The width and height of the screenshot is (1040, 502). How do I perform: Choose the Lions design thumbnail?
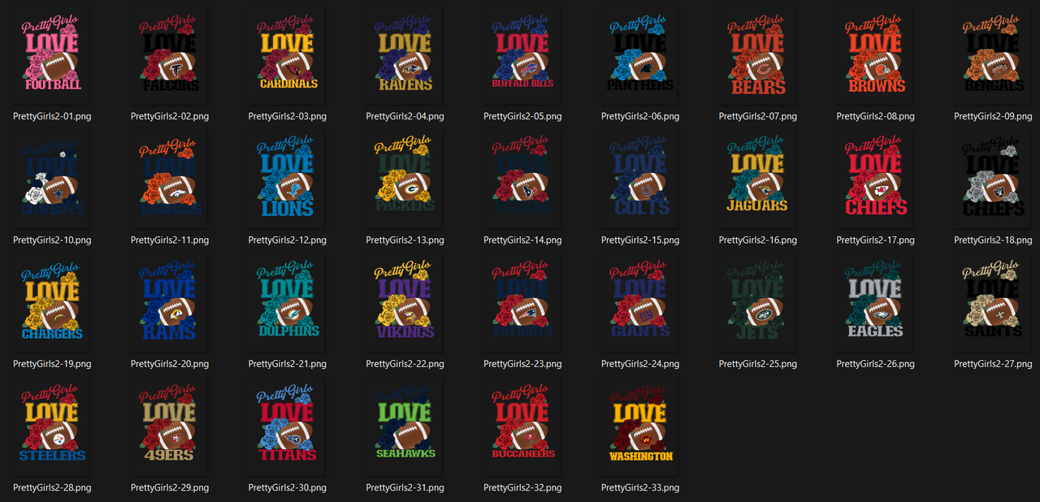[288, 179]
